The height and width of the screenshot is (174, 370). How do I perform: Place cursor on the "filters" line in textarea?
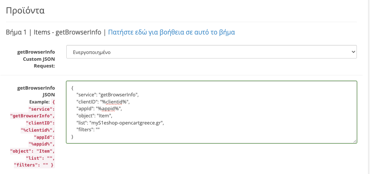coord(88,129)
